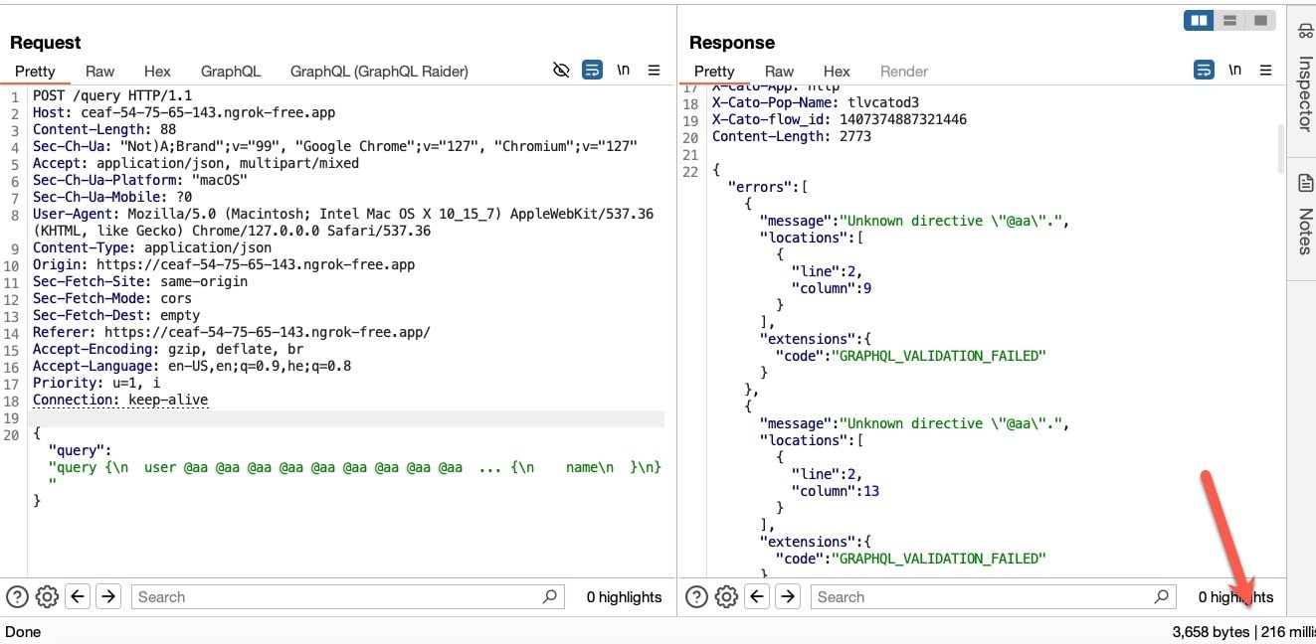Screen dimensions: 1316x644
Task: Open hamburger options menu in Request panel
Action: 654,71
